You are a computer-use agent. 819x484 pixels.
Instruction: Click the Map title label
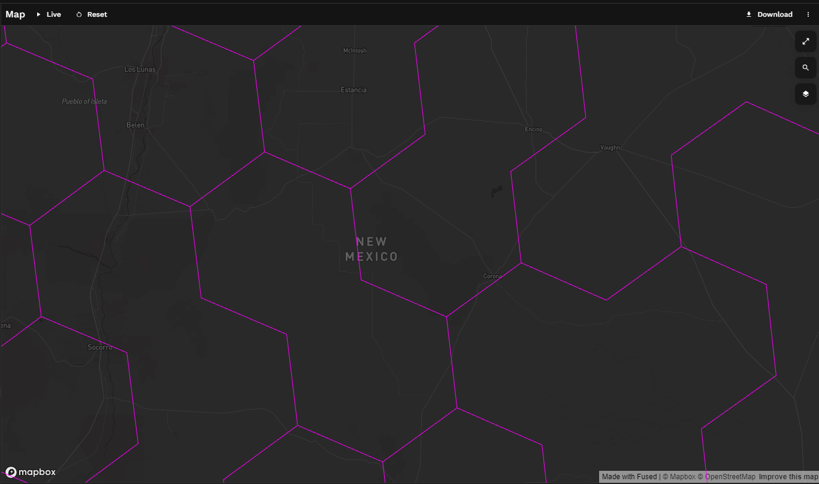pos(15,14)
